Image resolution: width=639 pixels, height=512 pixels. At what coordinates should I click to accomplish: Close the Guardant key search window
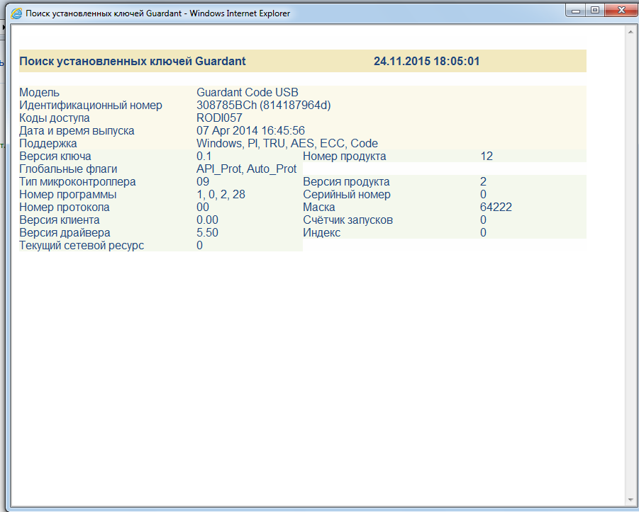click(621, 11)
